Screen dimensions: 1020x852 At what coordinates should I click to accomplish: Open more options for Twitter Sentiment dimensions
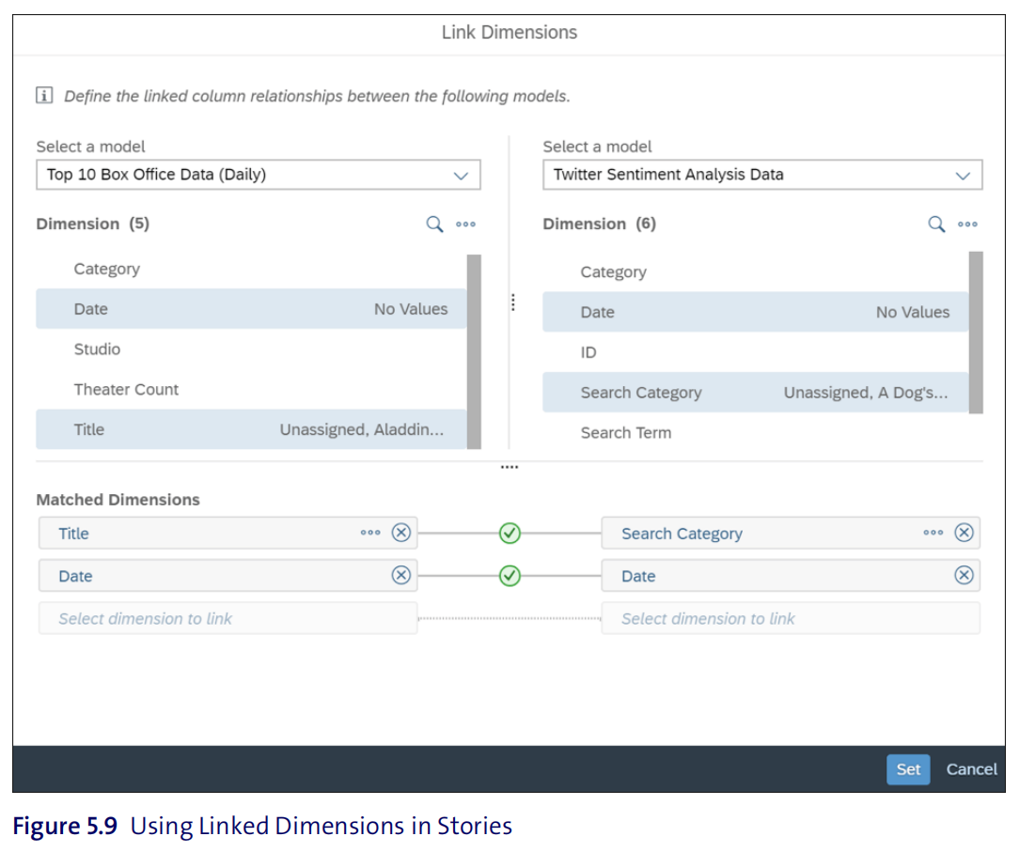967,225
